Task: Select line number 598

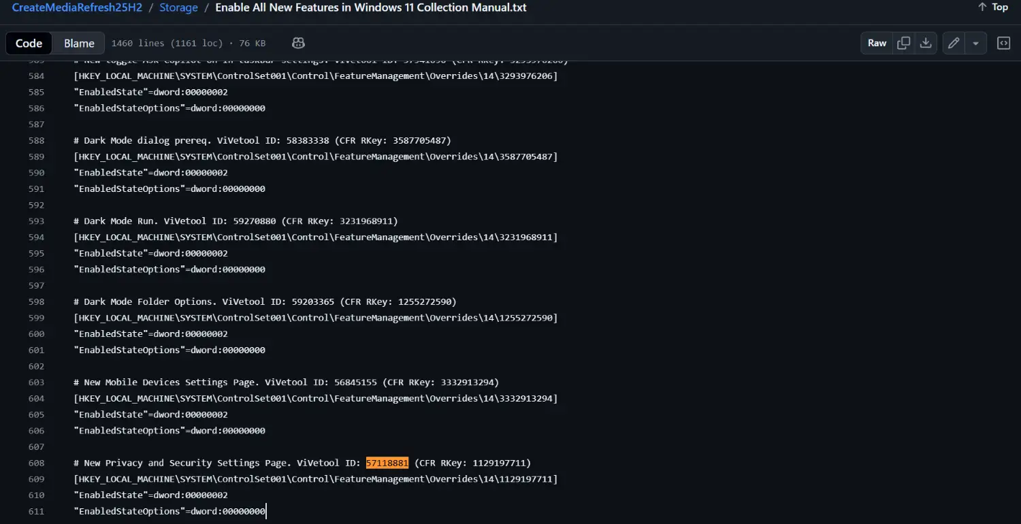Action: pyautogui.click(x=36, y=301)
